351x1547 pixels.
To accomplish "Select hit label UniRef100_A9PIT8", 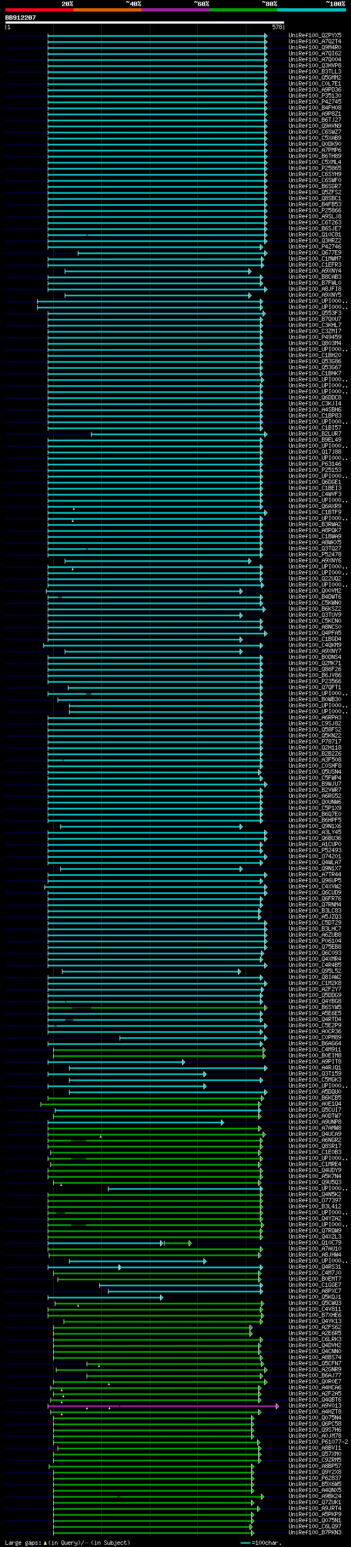I will 315,1062.
